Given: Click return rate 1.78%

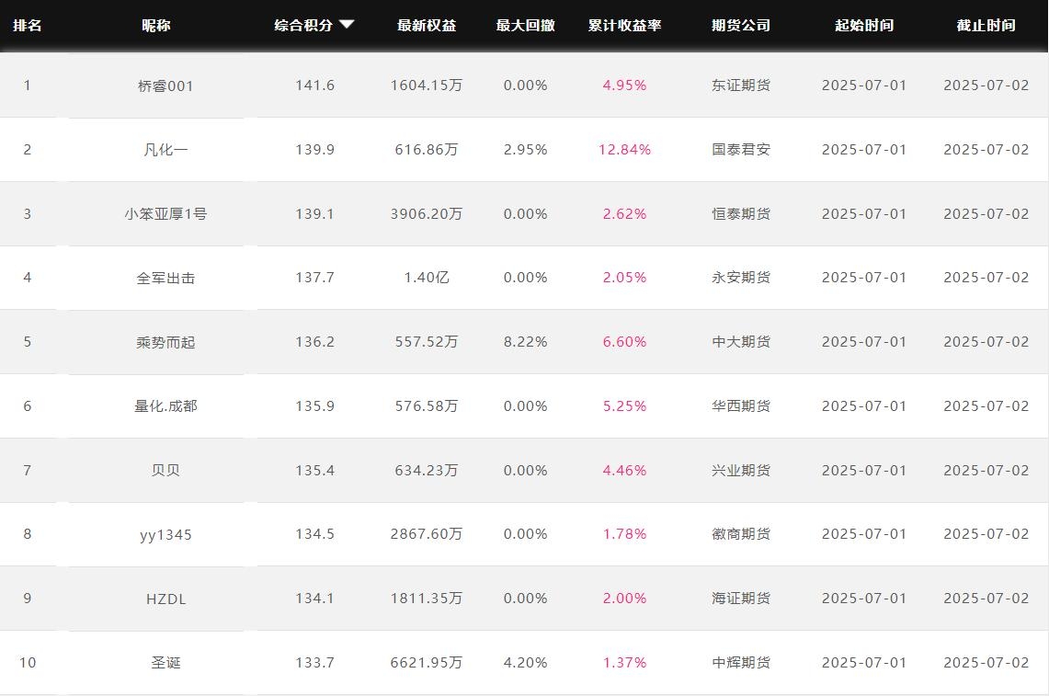Looking at the screenshot, I should [624, 534].
